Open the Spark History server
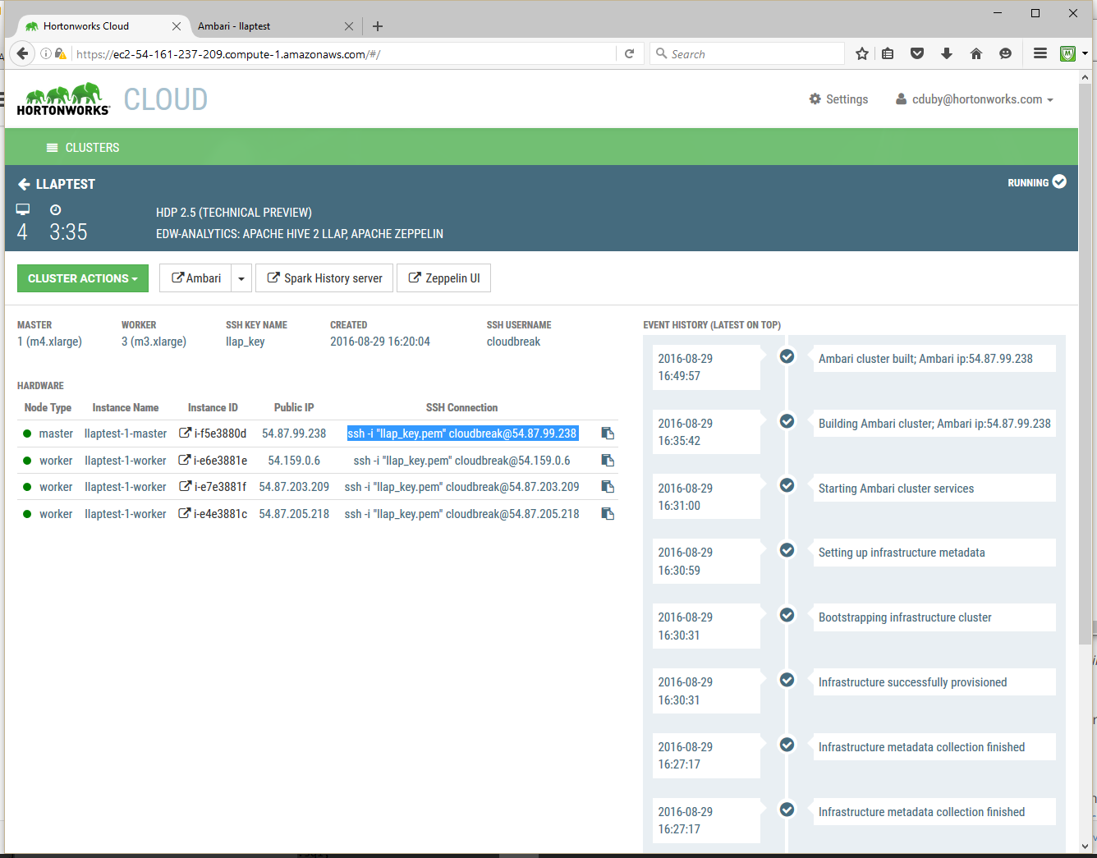The height and width of the screenshot is (858, 1097). click(324, 278)
